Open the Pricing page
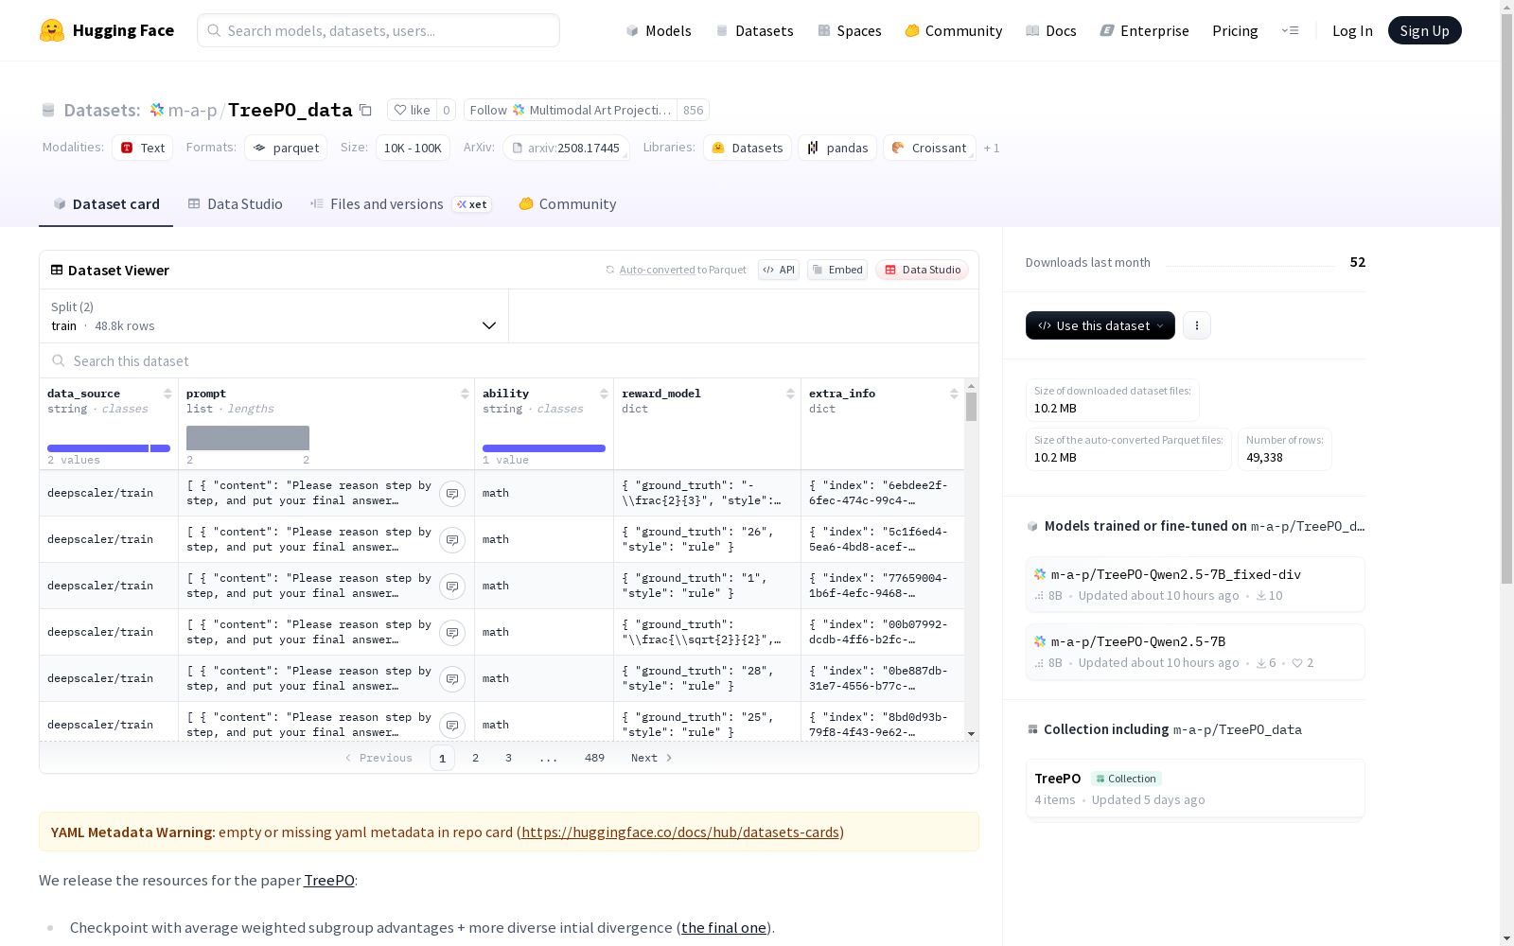 click(x=1235, y=30)
